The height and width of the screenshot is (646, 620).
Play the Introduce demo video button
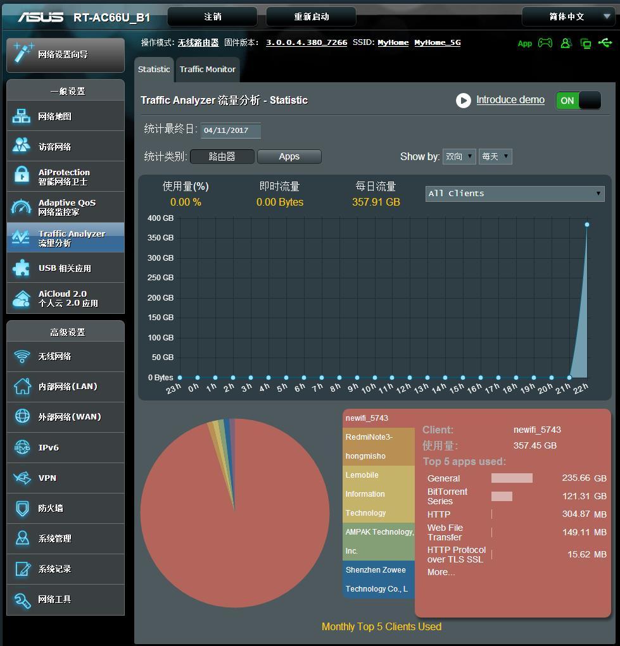[464, 101]
